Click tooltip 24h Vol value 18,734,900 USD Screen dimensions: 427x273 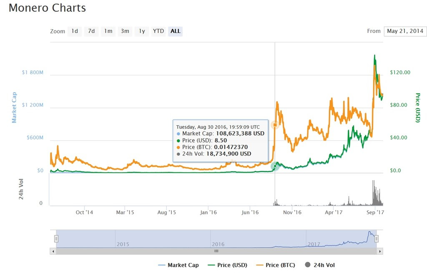coord(229,154)
